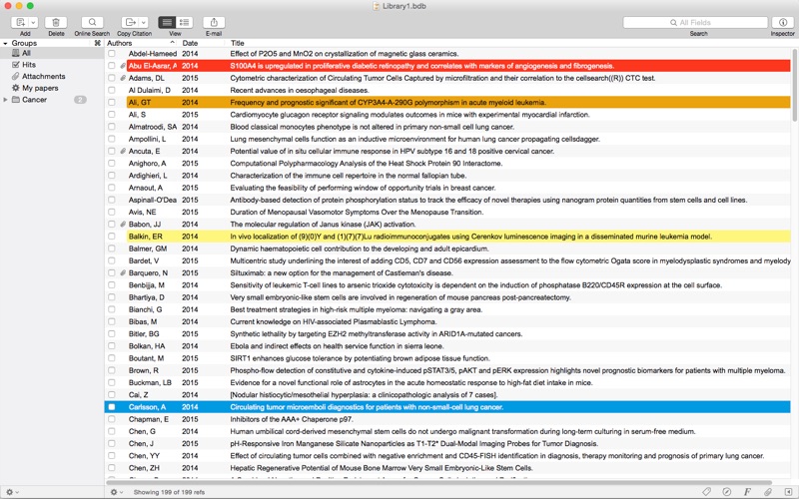The width and height of the screenshot is (799, 499).
Task: Open the Add button dropdown arrow
Action: tap(33, 22)
